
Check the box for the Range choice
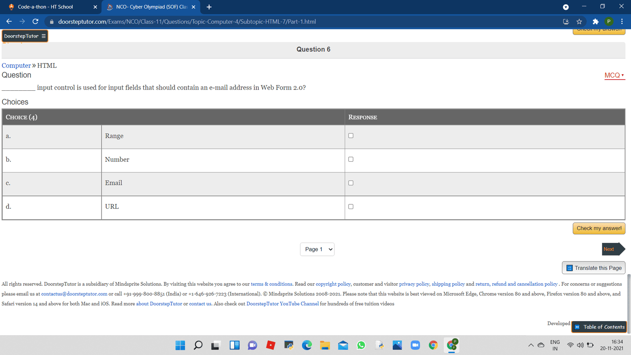click(351, 136)
